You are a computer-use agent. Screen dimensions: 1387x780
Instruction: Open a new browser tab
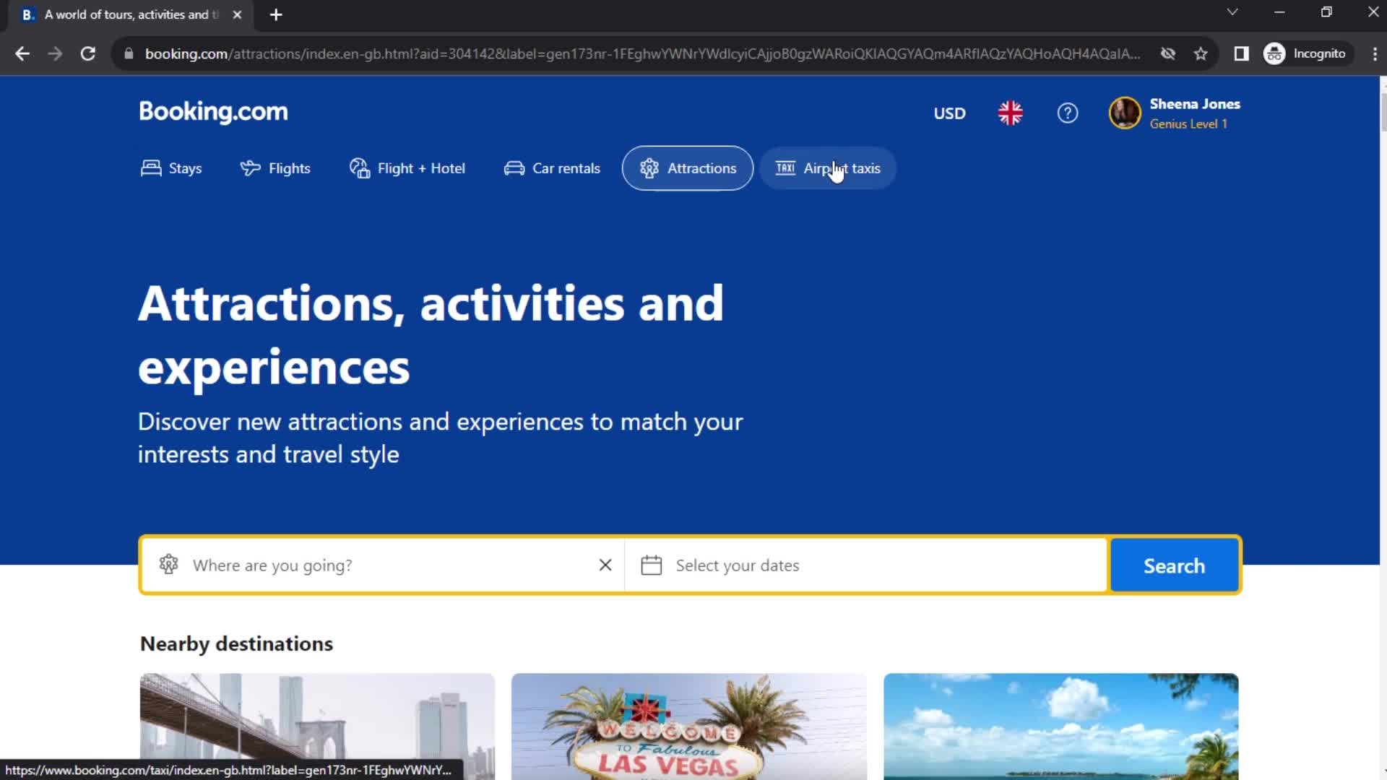coord(275,14)
